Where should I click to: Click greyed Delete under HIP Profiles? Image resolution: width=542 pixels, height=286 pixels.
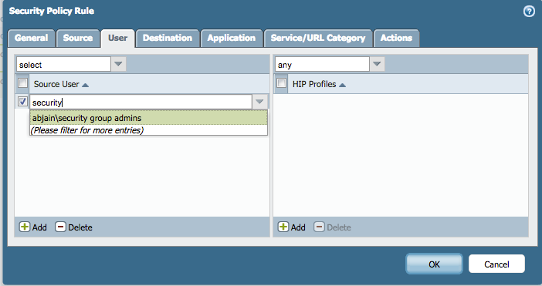332,227
